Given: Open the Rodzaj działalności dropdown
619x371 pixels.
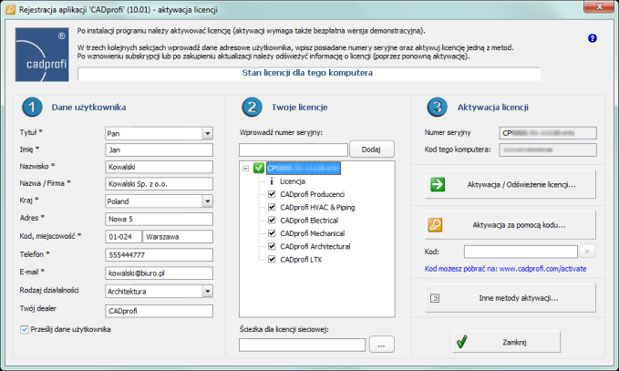Looking at the screenshot, I should [208, 292].
